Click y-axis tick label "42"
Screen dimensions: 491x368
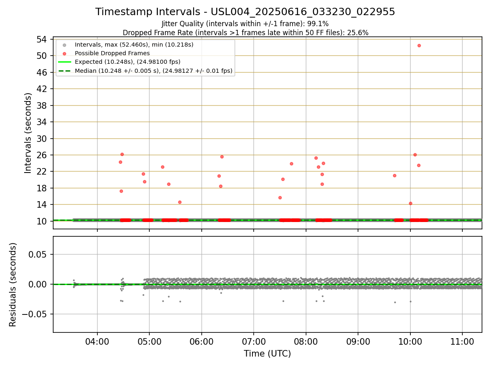(42, 89)
